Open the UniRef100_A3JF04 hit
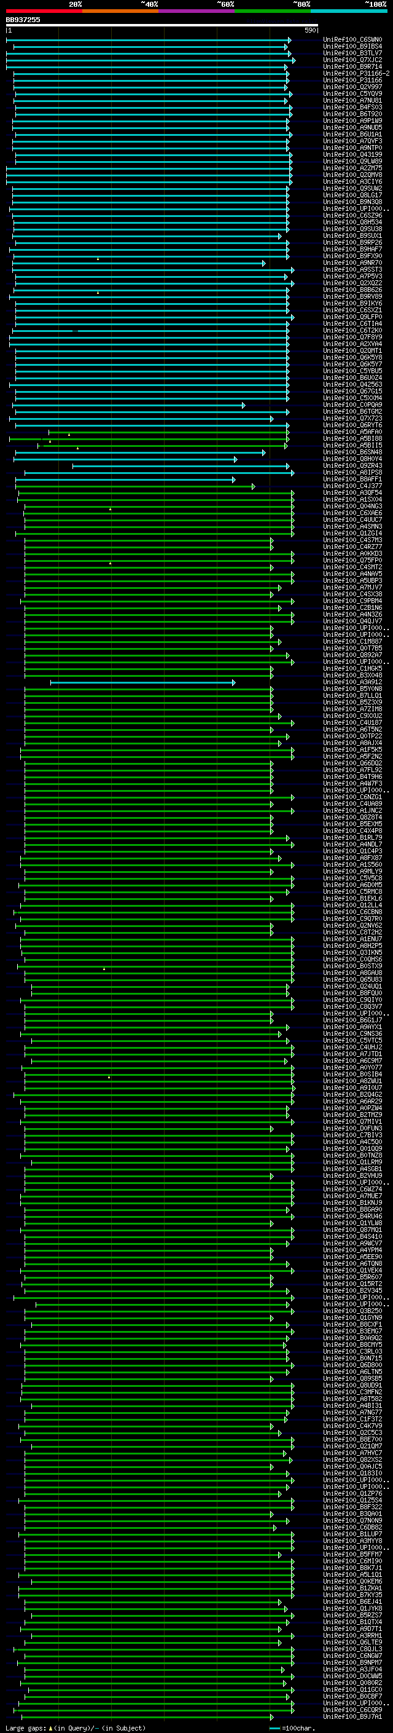The height and width of the screenshot is (1733, 393). point(352,1669)
